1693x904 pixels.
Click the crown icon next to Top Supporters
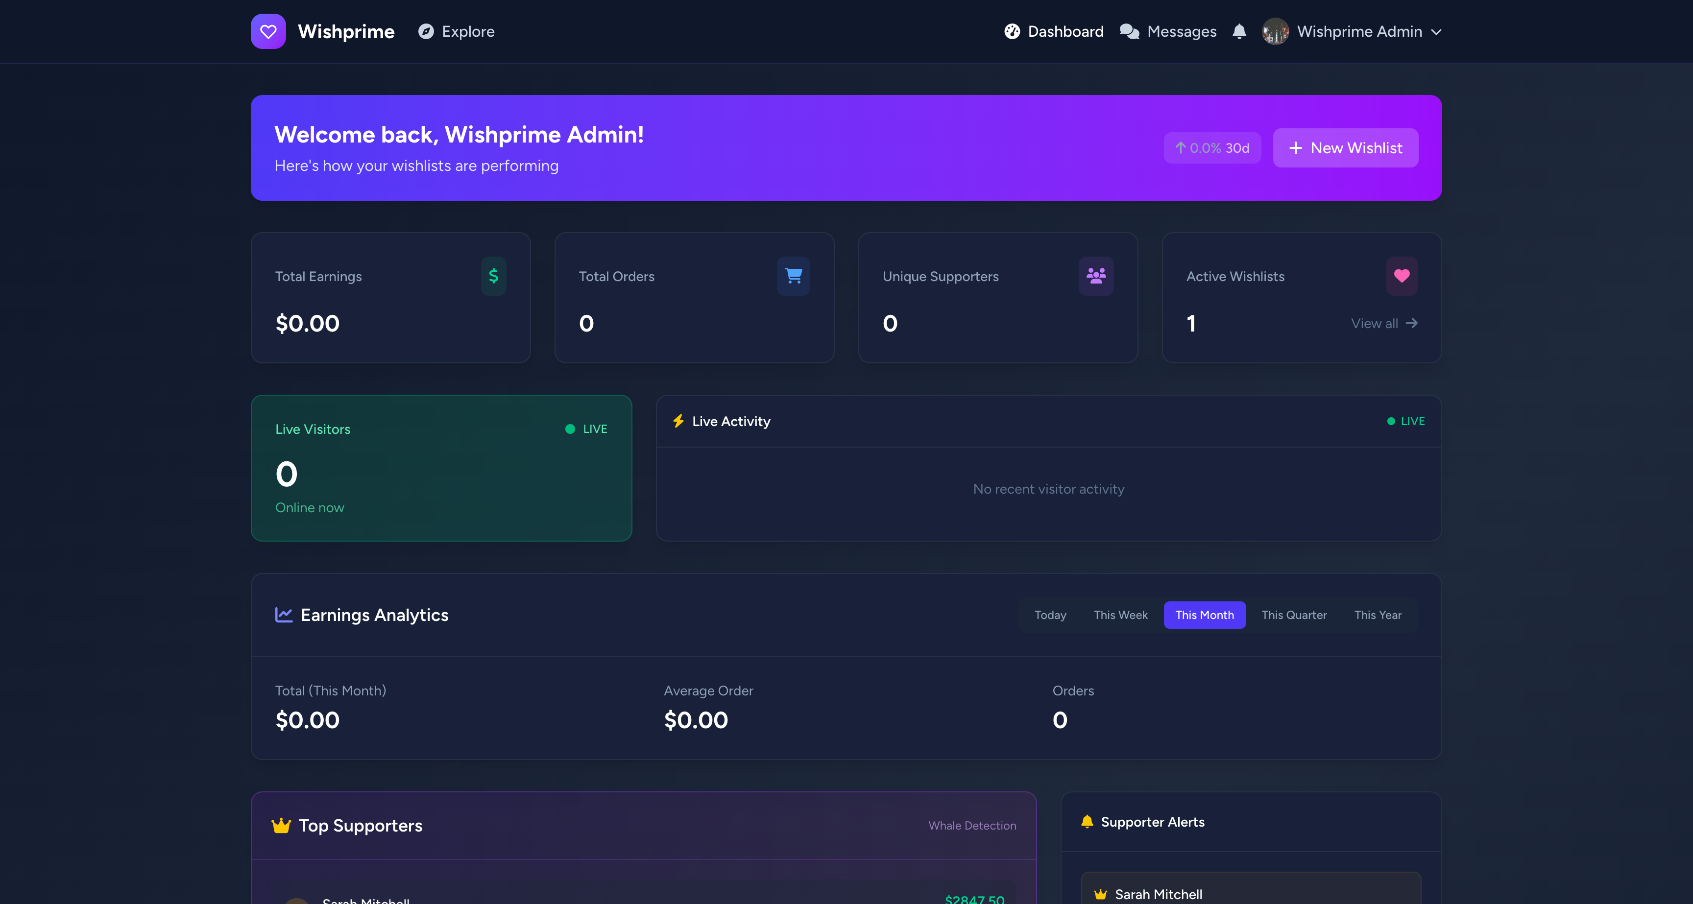[x=281, y=825]
